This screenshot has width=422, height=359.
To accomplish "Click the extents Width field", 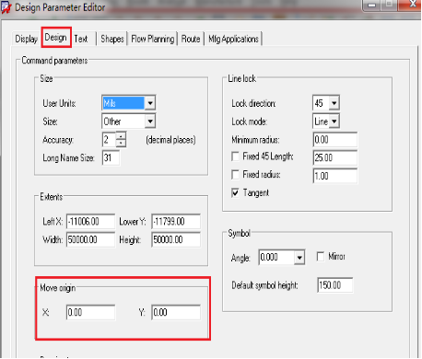I will click(90, 239).
